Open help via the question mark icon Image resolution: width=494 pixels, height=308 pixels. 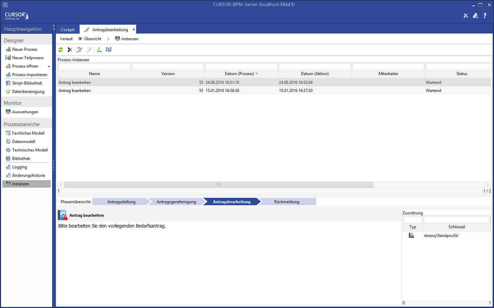point(485,16)
